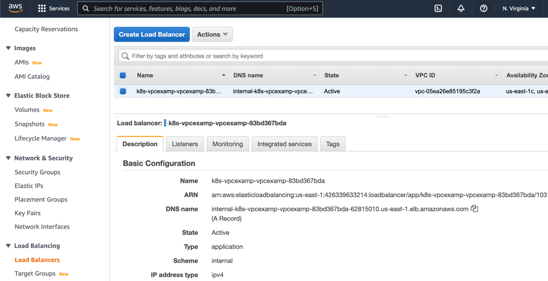Click Create Load Balancer button
The height and width of the screenshot is (281, 548).
[152, 34]
